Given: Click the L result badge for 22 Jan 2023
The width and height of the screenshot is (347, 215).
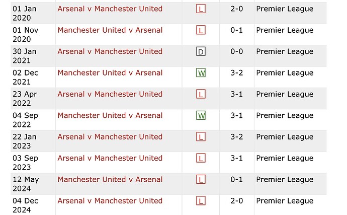Looking at the screenshot, I should tap(201, 137).
